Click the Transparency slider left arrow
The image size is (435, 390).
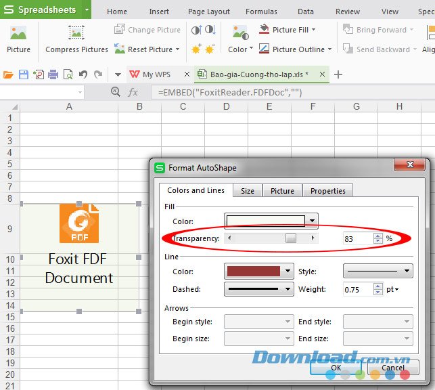(x=229, y=238)
